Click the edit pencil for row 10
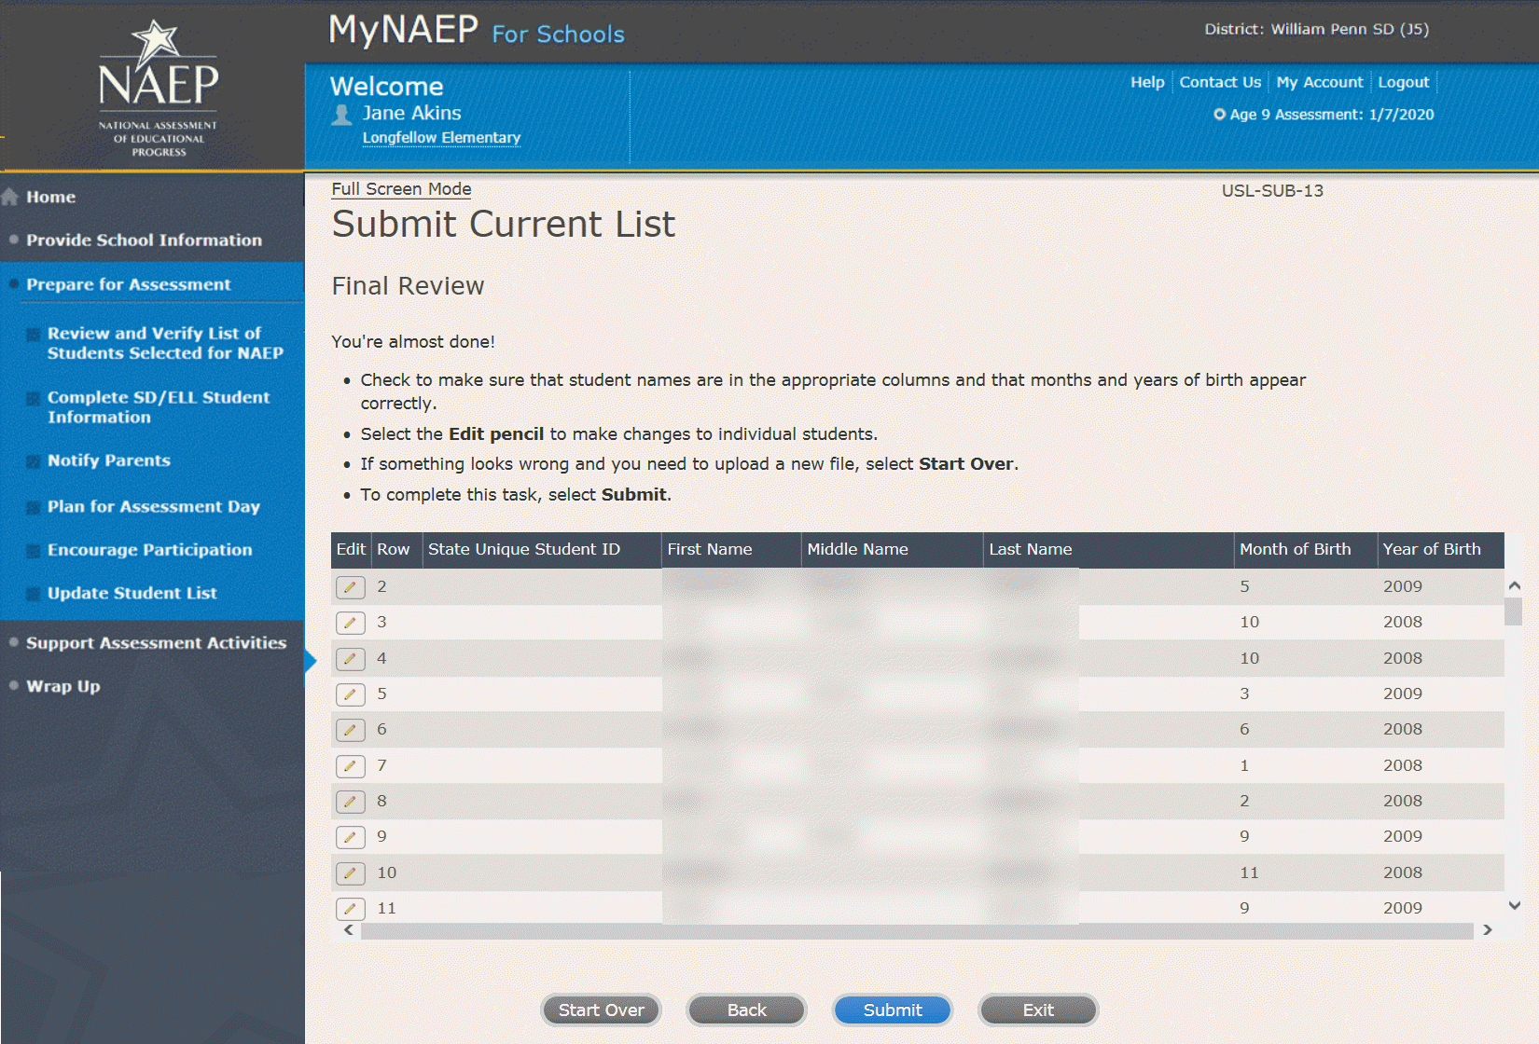 (x=350, y=873)
